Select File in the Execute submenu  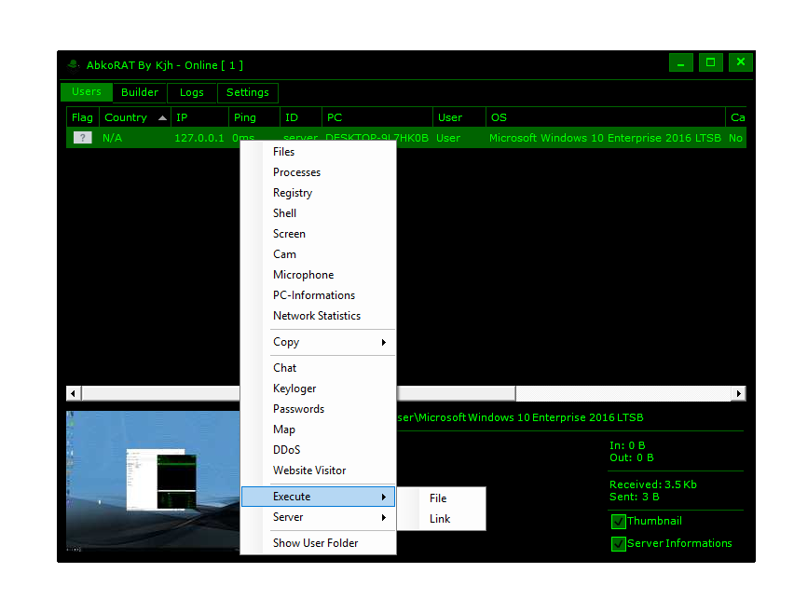(x=438, y=498)
